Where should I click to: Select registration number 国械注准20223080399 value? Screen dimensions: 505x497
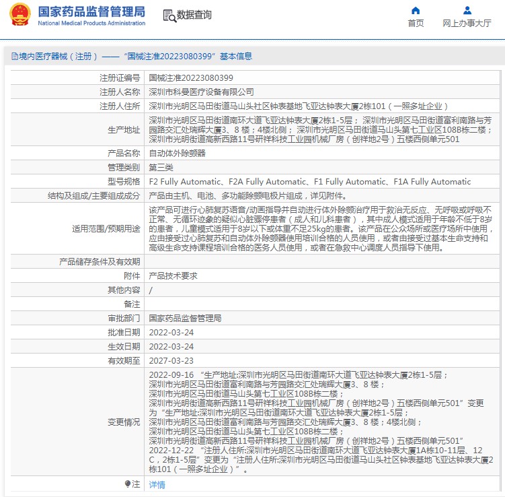coord(191,77)
